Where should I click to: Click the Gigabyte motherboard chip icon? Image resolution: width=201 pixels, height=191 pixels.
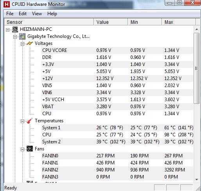click(22, 36)
